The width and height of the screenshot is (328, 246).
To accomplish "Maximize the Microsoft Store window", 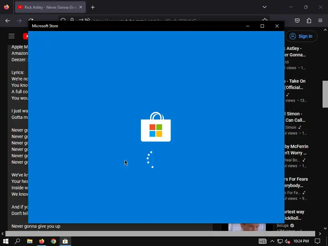I will pyautogui.click(x=262, y=26).
